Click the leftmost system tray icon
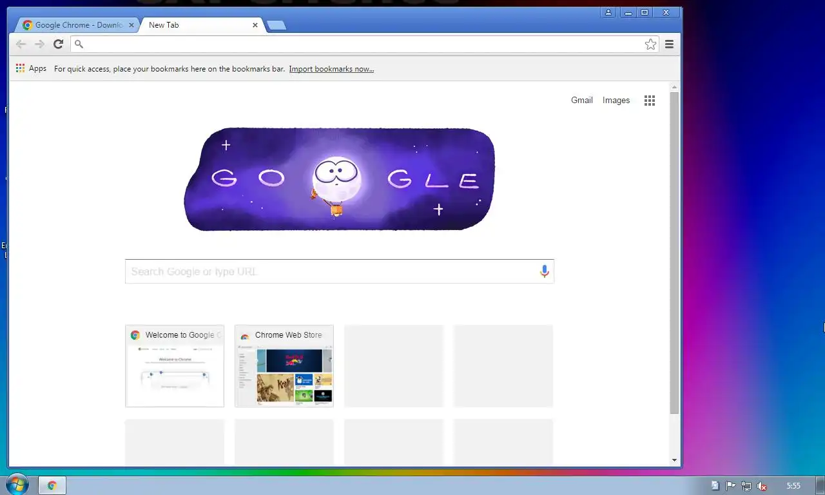Viewport: 825px width, 495px height. [x=715, y=486]
